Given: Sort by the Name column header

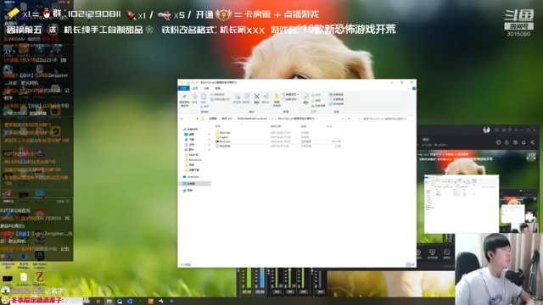Looking at the screenshot, I should pos(218,126).
